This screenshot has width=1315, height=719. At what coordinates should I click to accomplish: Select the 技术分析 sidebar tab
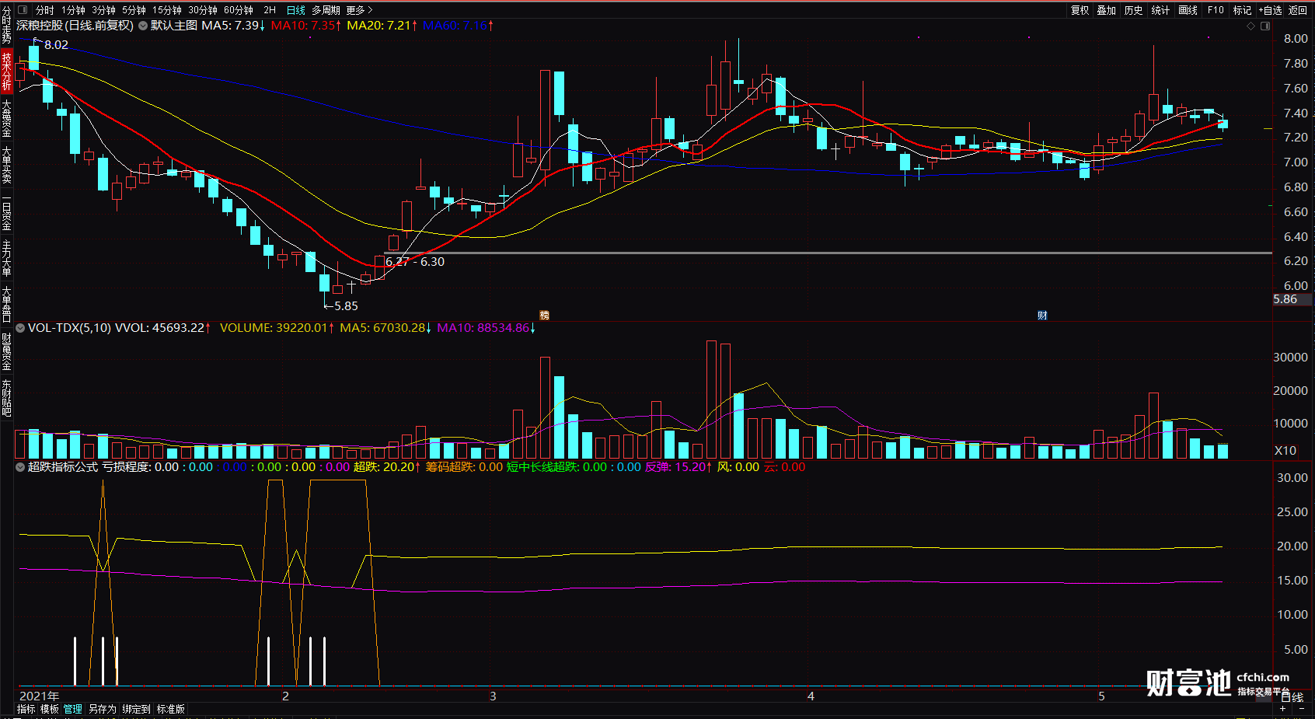pos(6,71)
